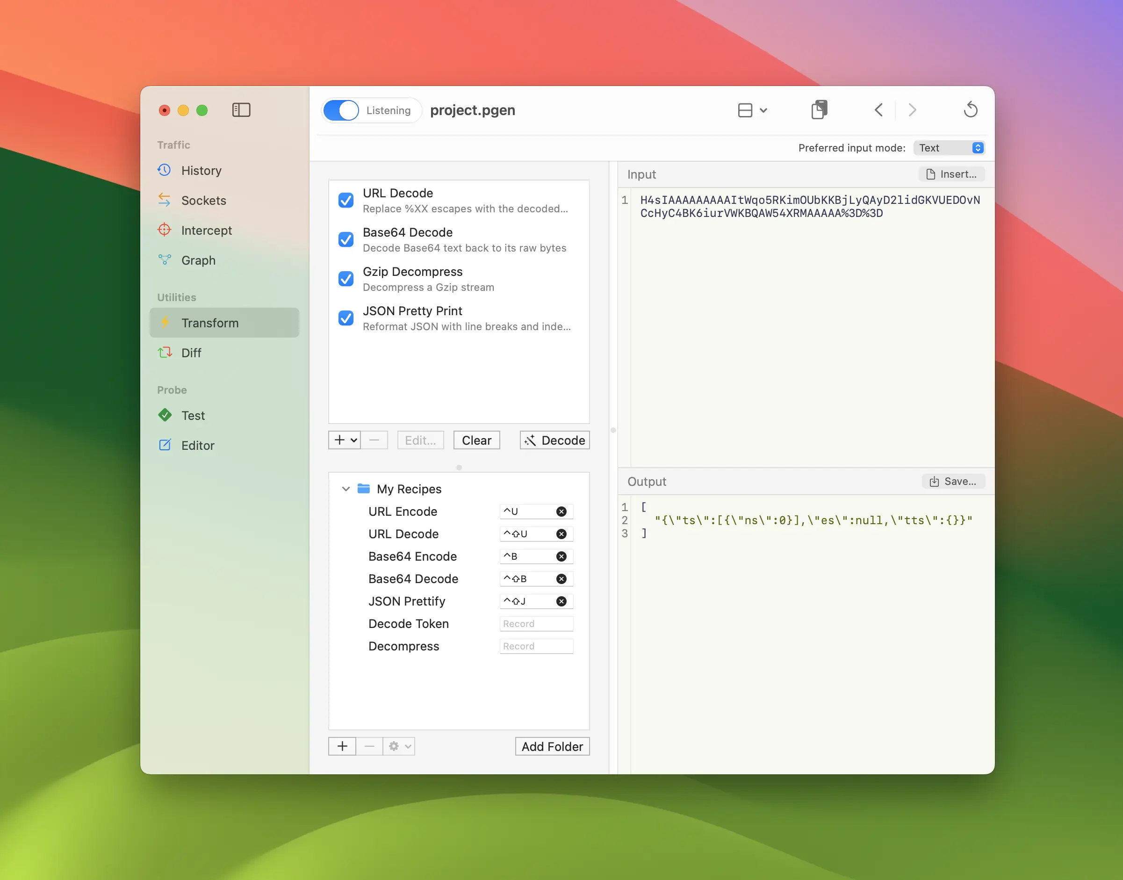Viewport: 1123px width, 880px height.
Task: Open the Editor probe
Action: [x=224, y=445]
